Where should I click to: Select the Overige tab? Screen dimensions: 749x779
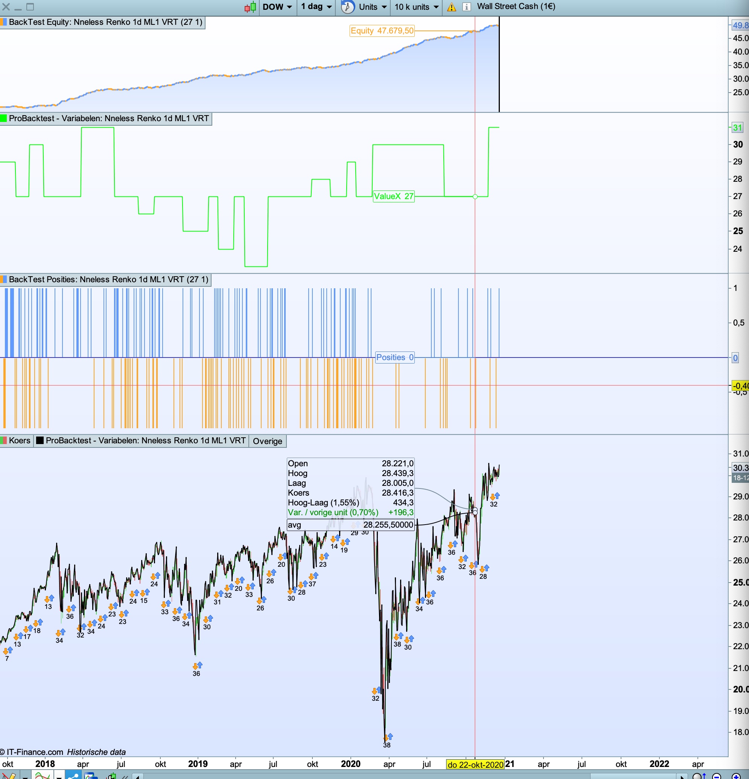tap(267, 441)
